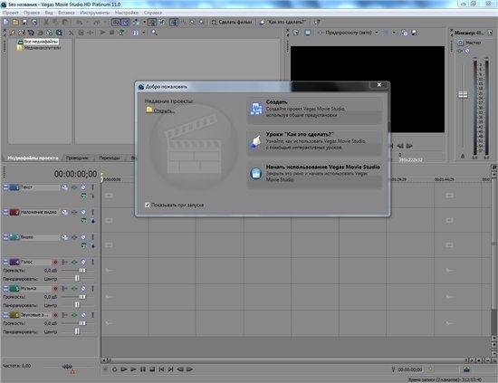
Task: Open the 'Инструменты' menu
Action: click(x=95, y=13)
